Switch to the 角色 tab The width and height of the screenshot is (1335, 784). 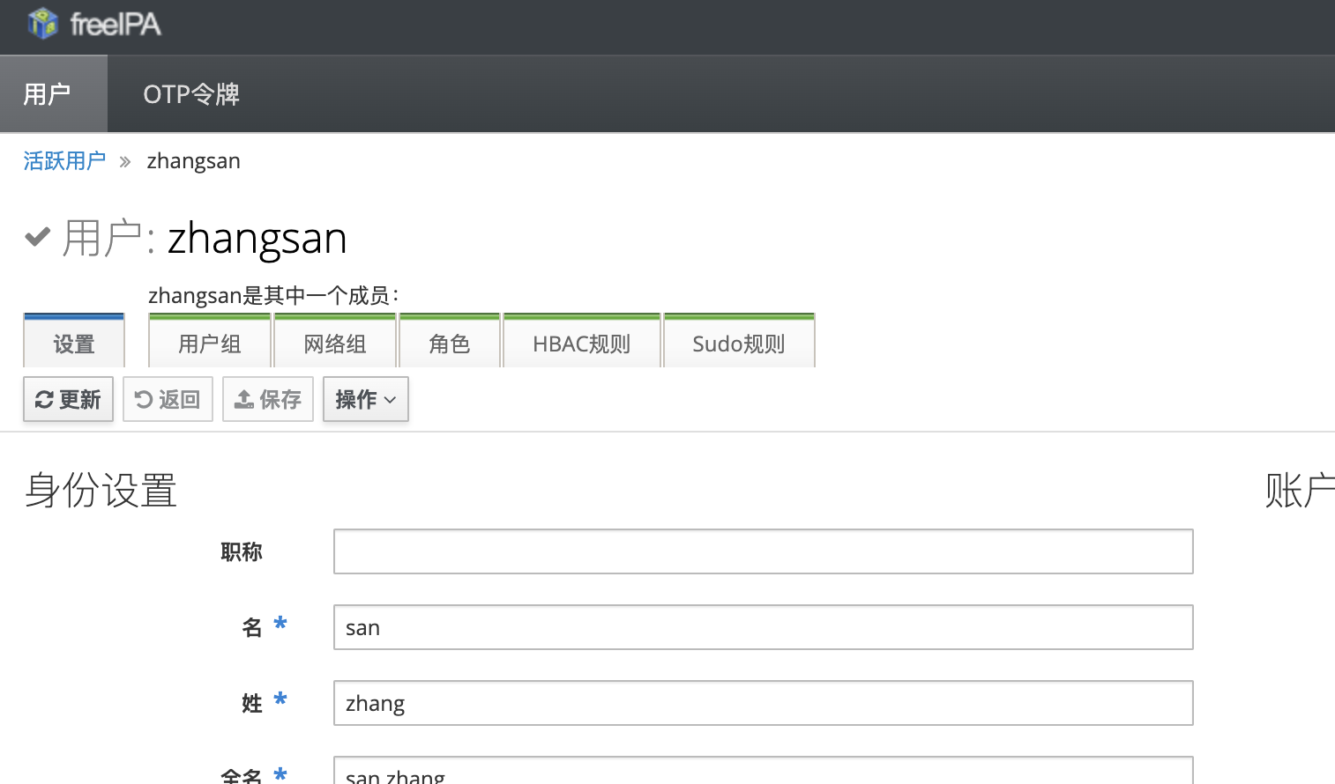450,344
